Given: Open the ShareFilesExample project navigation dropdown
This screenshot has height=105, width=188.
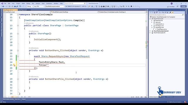Looking at the screenshot, I should click(x=27, y=12).
